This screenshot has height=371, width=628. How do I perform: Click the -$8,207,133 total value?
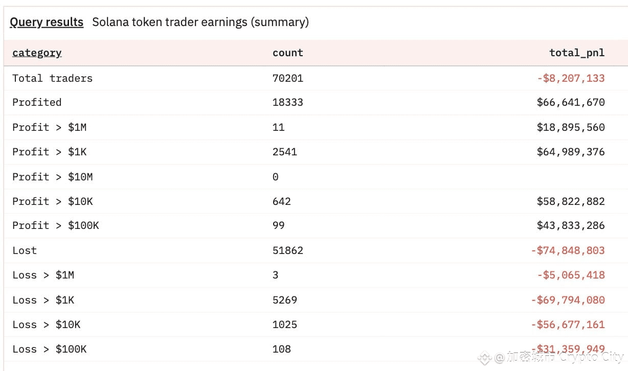point(571,78)
